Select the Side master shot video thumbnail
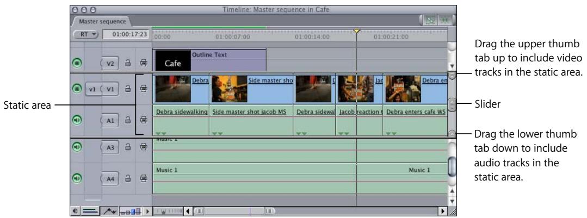587x218 pixels. 230,89
